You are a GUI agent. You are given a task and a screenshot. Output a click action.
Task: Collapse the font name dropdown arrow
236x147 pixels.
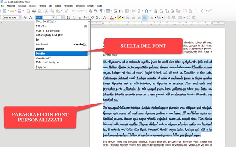(x=53, y=18)
